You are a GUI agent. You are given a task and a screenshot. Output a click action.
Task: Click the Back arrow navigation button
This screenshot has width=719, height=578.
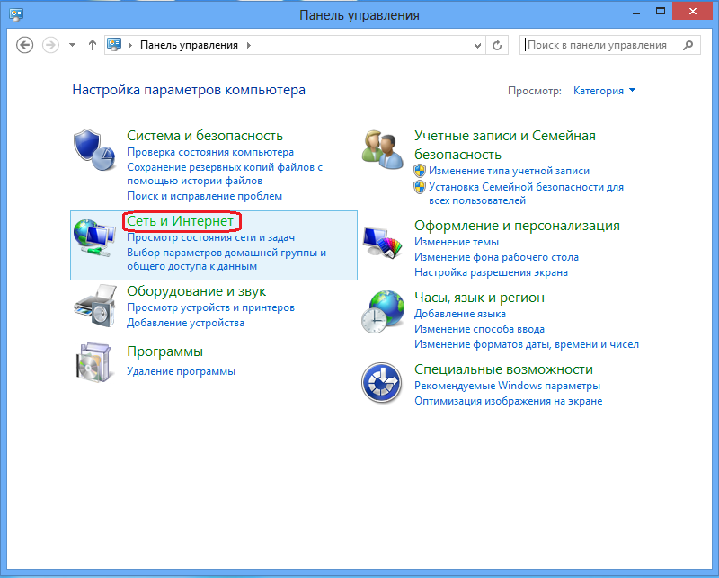25,45
